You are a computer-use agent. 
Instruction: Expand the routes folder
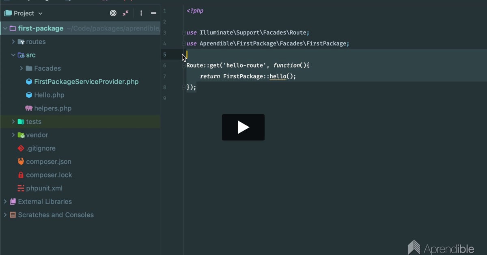(13, 42)
